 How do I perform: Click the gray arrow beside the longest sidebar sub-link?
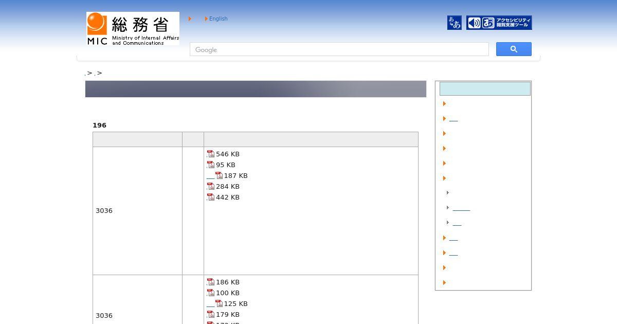tap(448, 208)
